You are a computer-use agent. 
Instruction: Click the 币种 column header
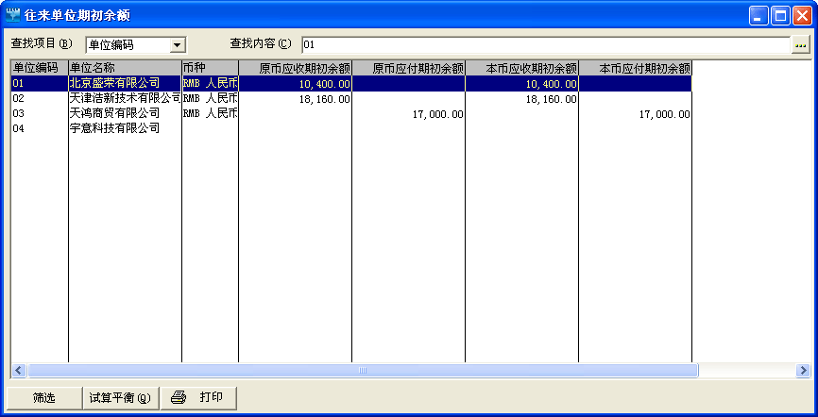(210, 68)
